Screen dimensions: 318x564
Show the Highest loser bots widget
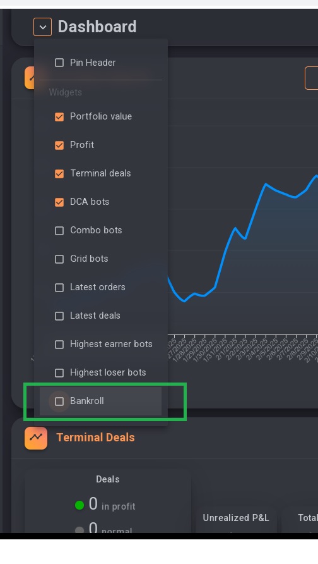point(59,372)
